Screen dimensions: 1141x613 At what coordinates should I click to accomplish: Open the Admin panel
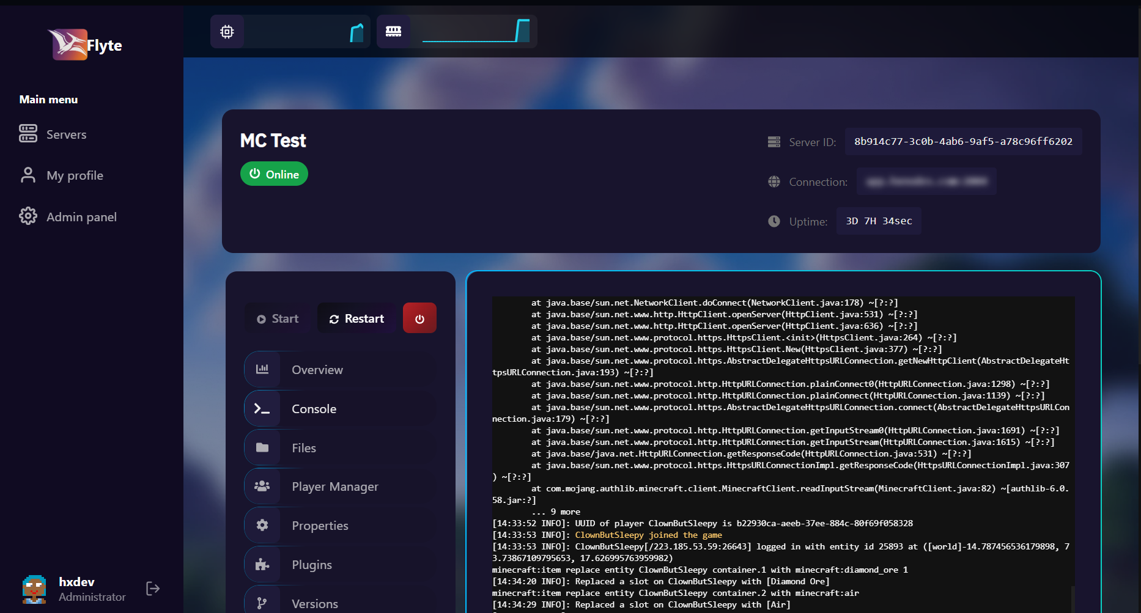pos(81,217)
